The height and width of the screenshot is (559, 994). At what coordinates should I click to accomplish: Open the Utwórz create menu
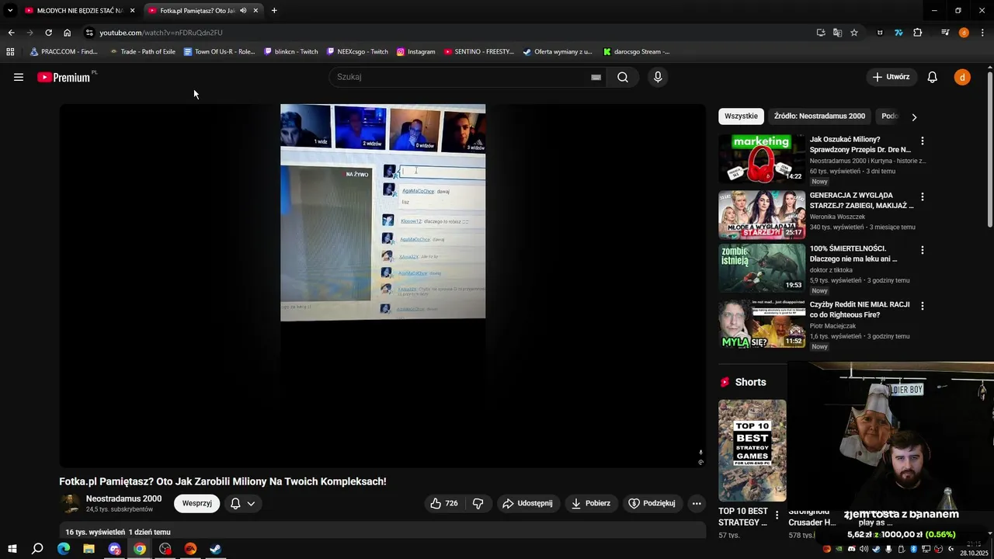click(891, 77)
